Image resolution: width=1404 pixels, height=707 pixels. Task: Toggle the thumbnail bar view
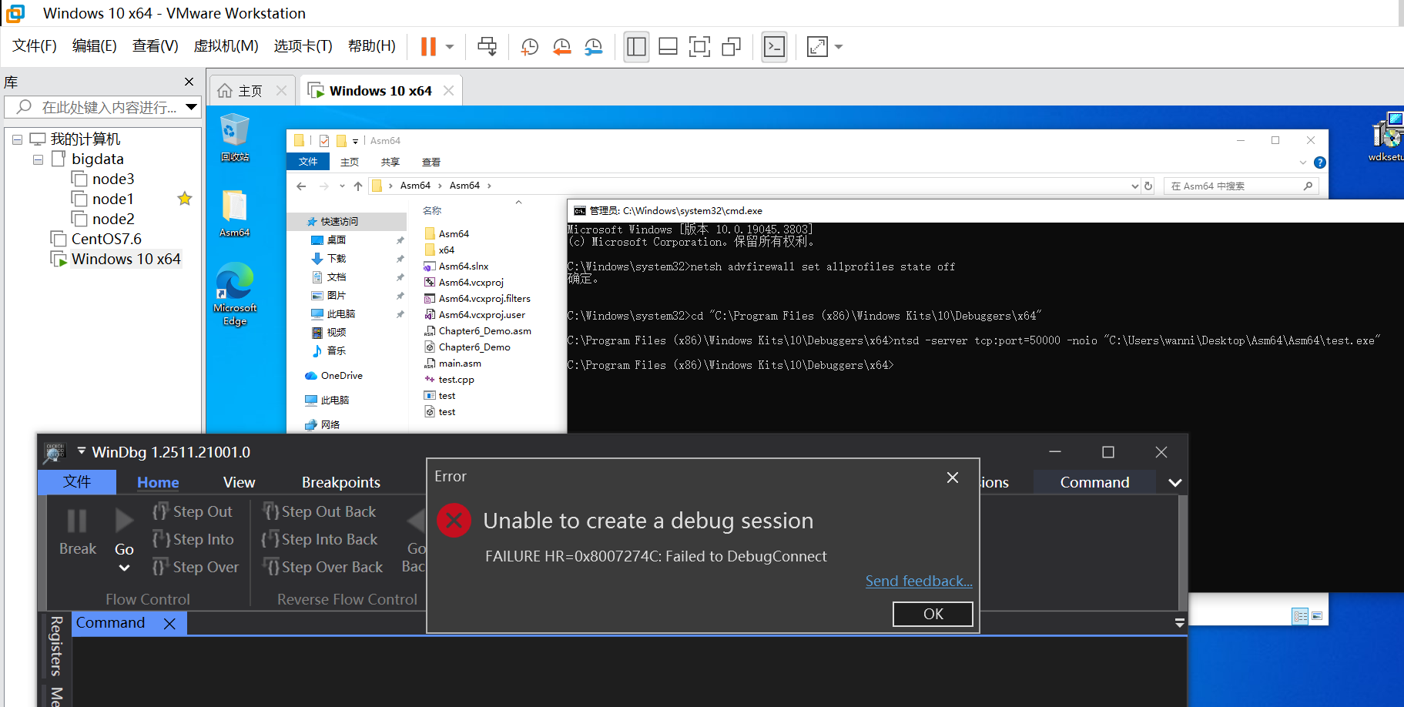(668, 47)
